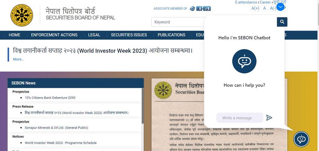
Task: Click the SEBON News panel header
Action: coord(76,83)
